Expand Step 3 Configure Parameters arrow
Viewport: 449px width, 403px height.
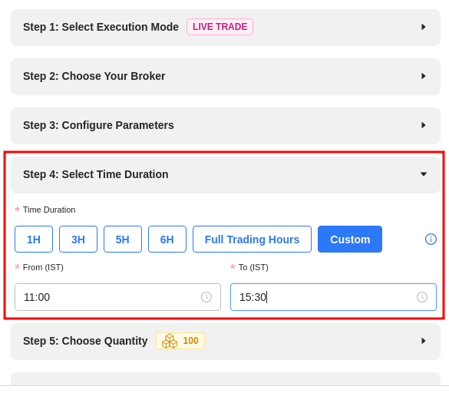[423, 125]
